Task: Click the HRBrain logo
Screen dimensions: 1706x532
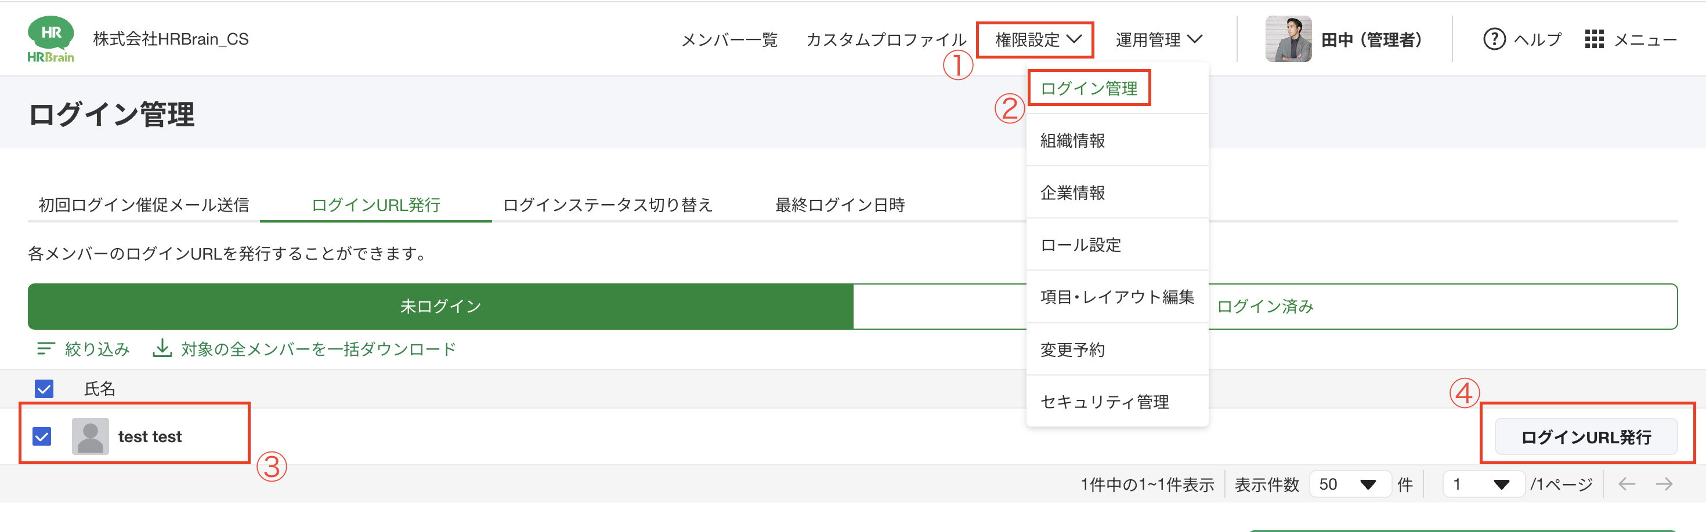Action: point(52,38)
